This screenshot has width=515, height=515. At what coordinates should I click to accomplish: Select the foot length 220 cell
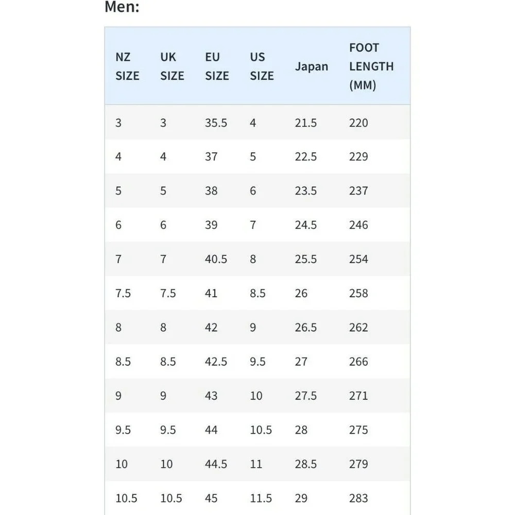click(358, 123)
